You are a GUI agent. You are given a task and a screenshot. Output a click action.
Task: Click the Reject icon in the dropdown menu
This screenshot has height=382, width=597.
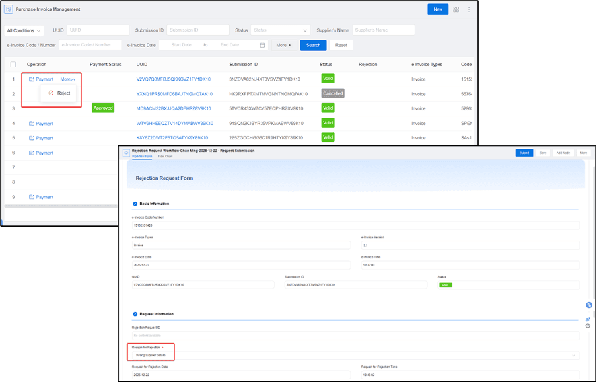click(x=51, y=93)
